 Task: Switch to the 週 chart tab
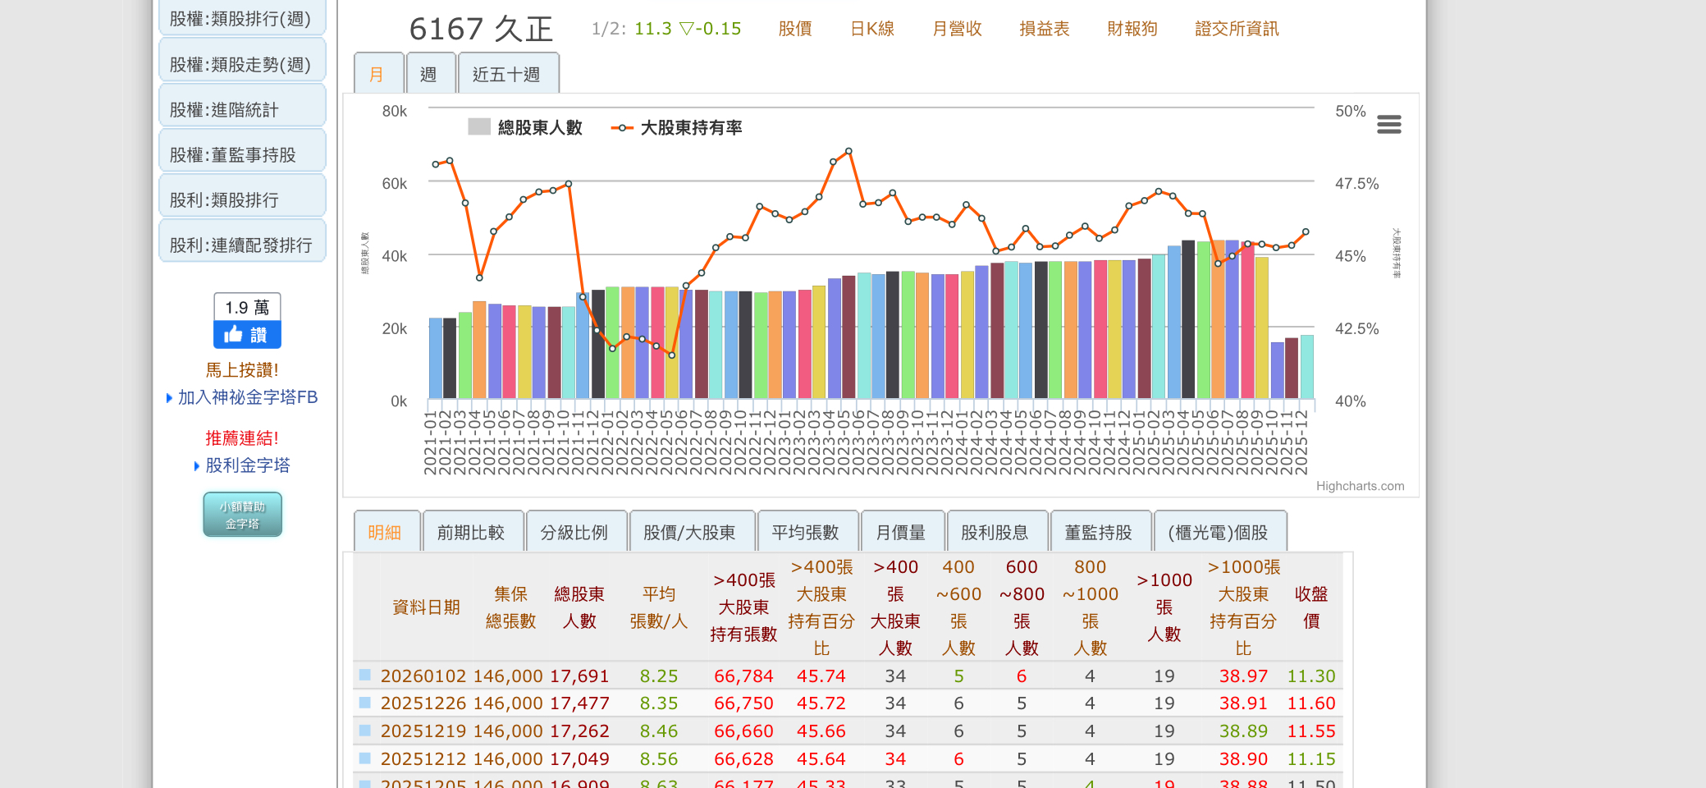[428, 75]
